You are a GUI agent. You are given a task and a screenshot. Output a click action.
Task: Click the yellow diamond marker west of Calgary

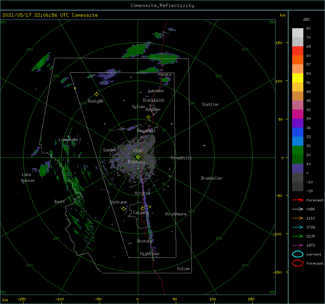pos(123,209)
